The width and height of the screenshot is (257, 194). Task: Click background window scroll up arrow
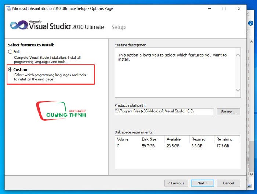pos(251,42)
